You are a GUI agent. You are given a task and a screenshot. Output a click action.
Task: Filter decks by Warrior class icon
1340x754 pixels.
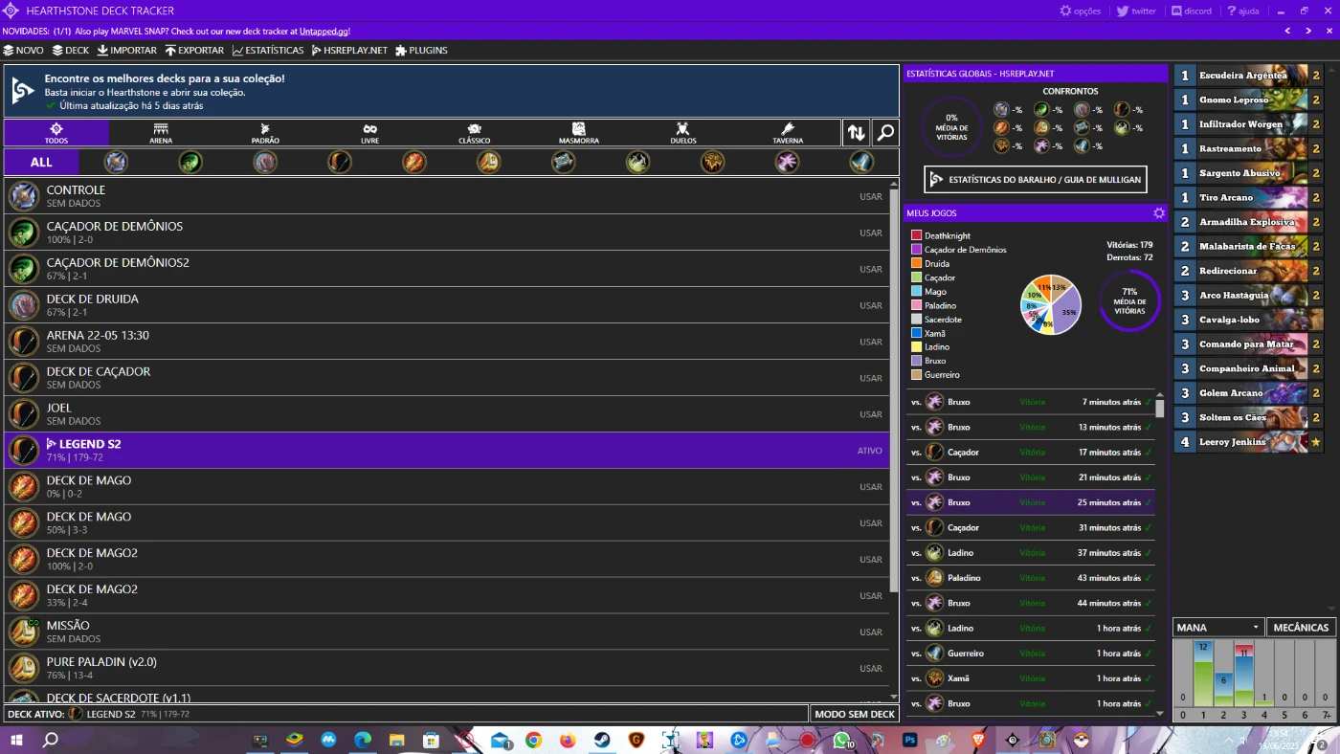click(862, 162)
